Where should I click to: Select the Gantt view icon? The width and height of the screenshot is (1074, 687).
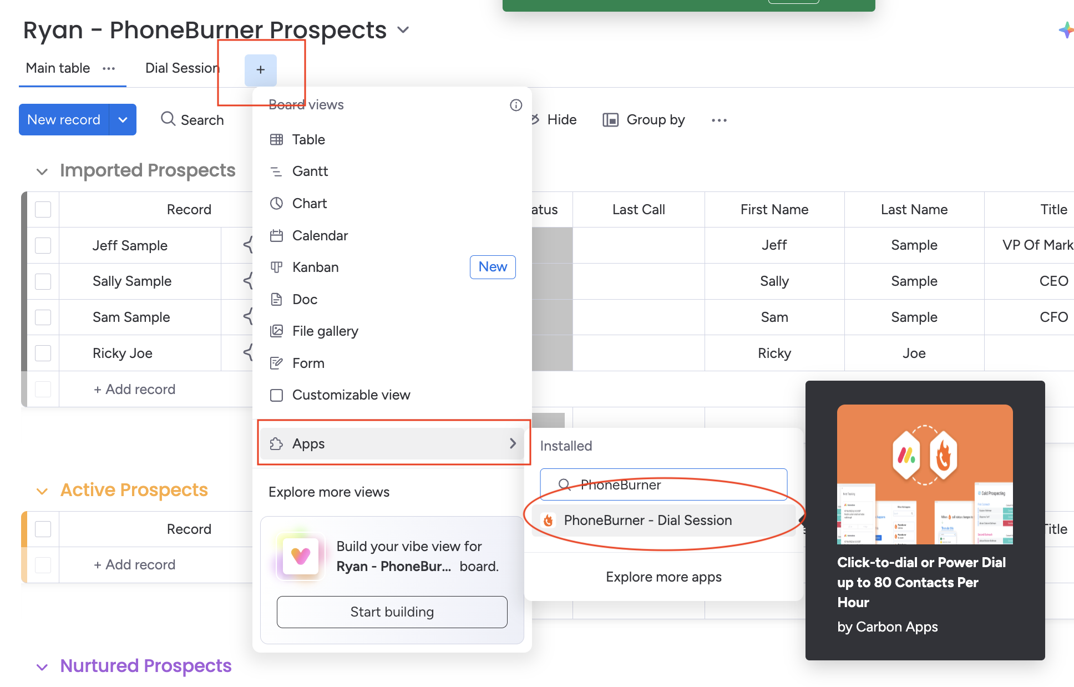pyautogui.click(x=276, y=171)
